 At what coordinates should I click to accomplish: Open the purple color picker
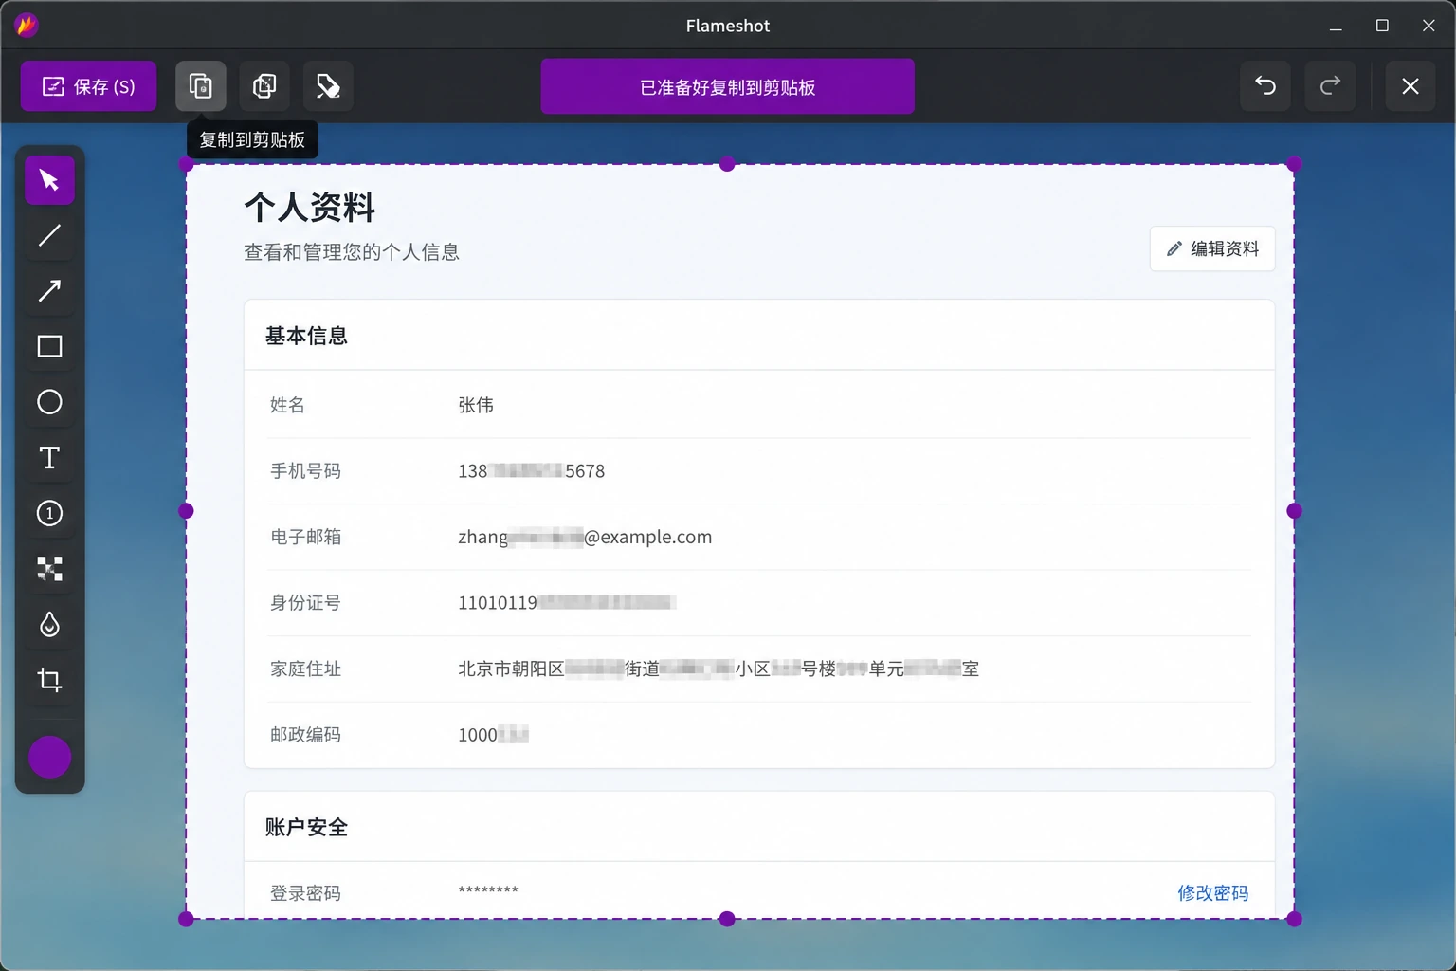click(x=49, y=757)
